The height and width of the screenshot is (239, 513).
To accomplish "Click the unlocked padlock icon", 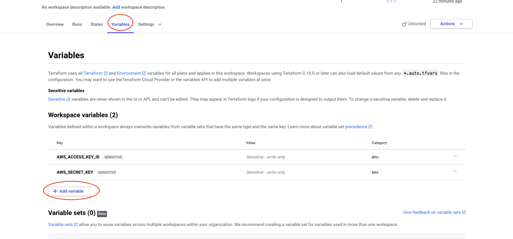I will point(404,24).
